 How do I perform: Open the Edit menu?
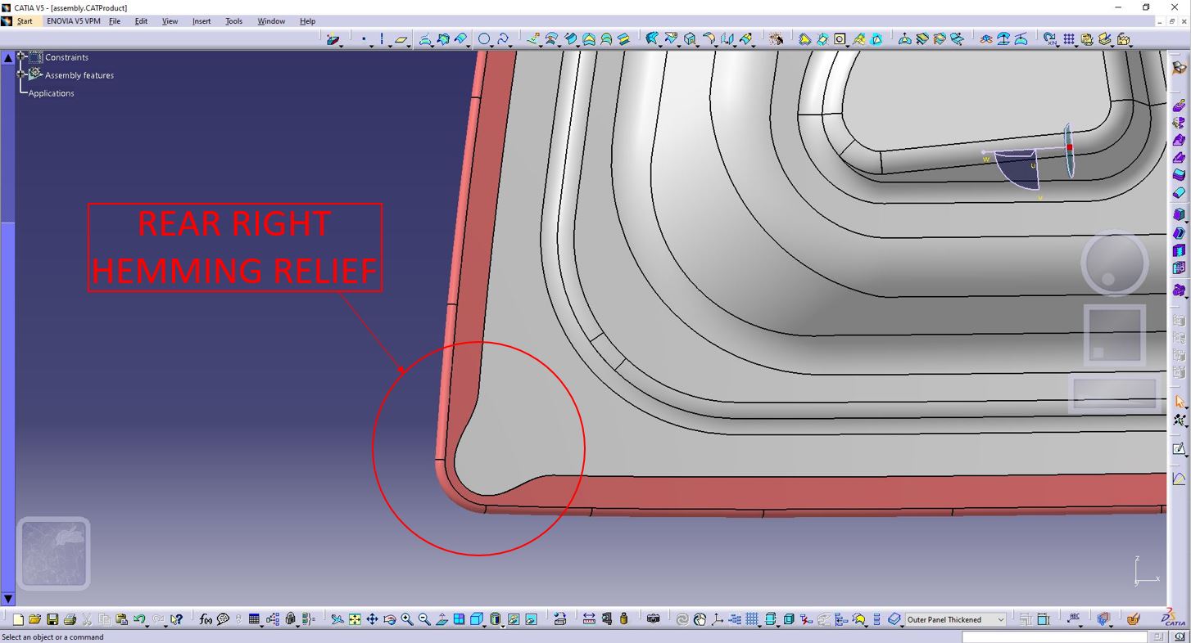pos(141,21)
